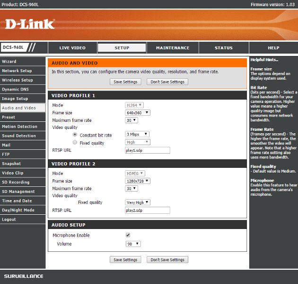Screen dimensions: 298x284
Task: Open Motion Detection in the sidebar
Action: [23, 127]
